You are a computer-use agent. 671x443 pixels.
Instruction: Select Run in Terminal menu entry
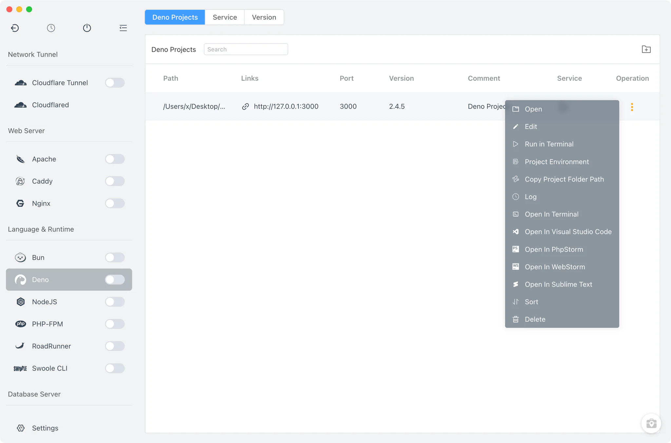pos(562,144)
